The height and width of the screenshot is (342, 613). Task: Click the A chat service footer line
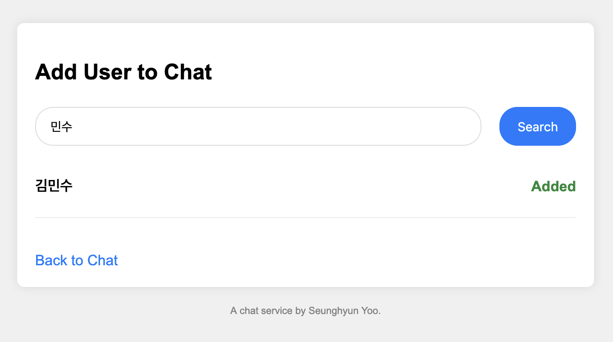pyautogui.click(x=261, y=310)
